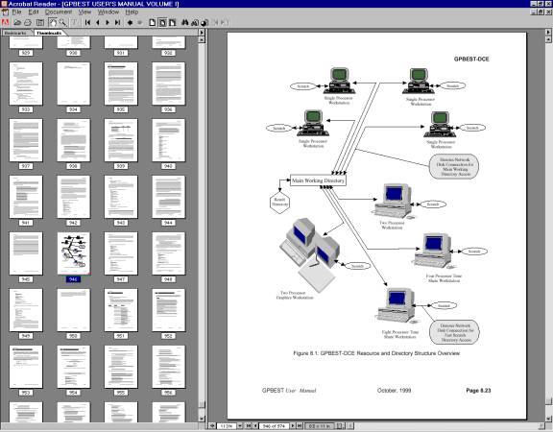This screenshot has height=432, width=553.
Task: Go to next page via status bar
Action: coord(293,426)
